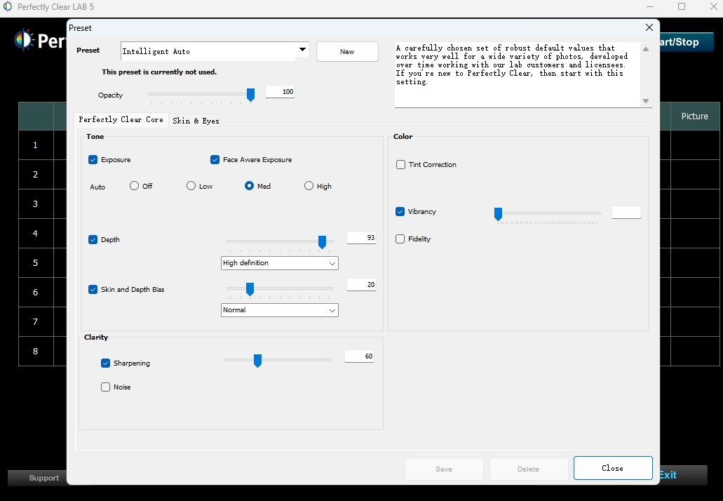Enable the Noise checkbox

(x=106, y=387)
